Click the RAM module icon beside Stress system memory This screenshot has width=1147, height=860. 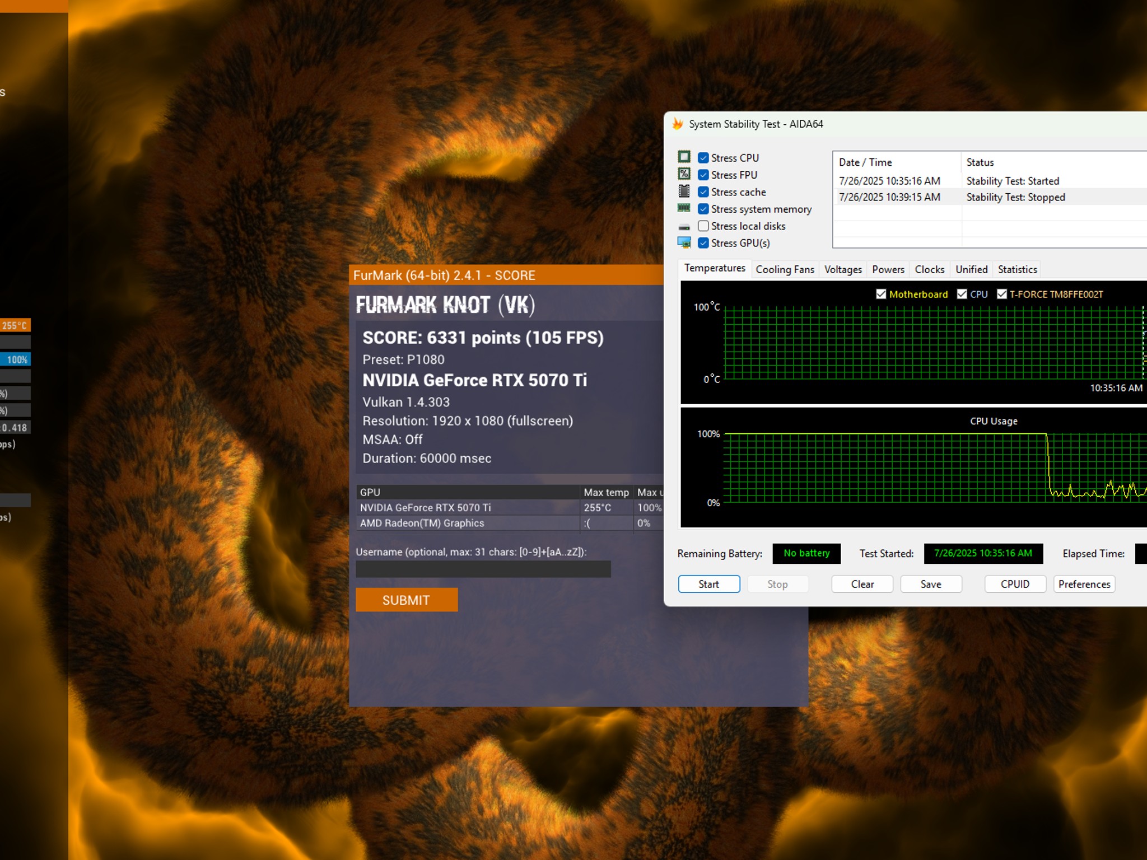[x=684, y=208]
